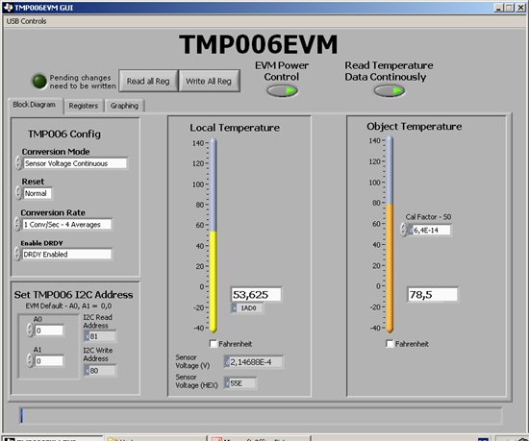Click the A1 stepper arrows
This screenshot has width=529, height=441.
coord(31,360)
